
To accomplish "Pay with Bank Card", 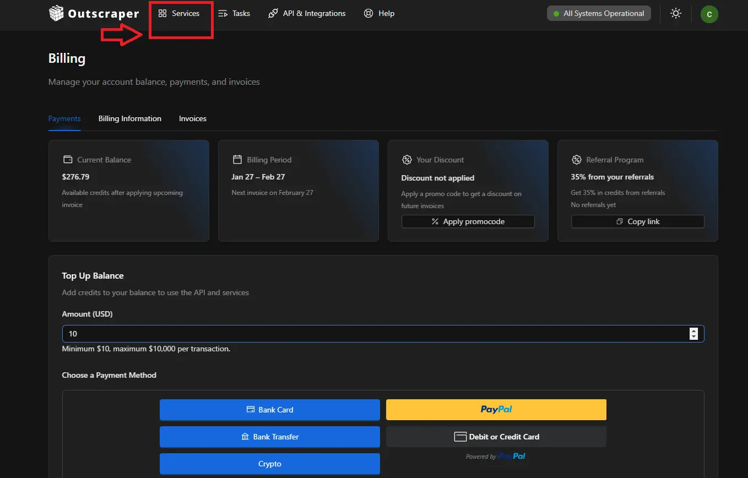I will [x=270, y=410].
